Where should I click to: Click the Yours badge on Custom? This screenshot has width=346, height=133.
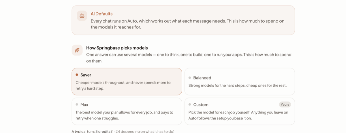click(x=285, y=105)
